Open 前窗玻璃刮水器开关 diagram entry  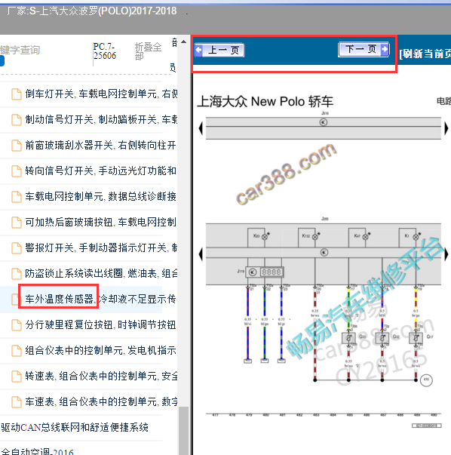(x=100, y=145)
